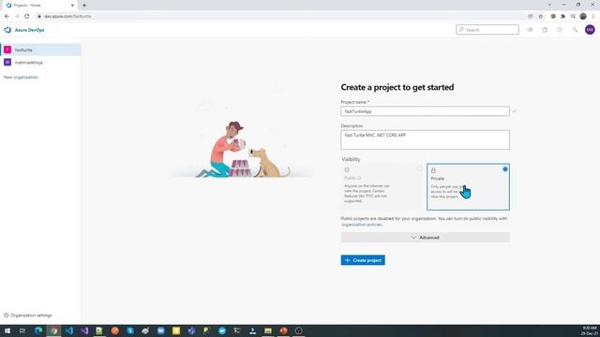Open Microsoft Teams from the taskbar

tap(191, 330)
